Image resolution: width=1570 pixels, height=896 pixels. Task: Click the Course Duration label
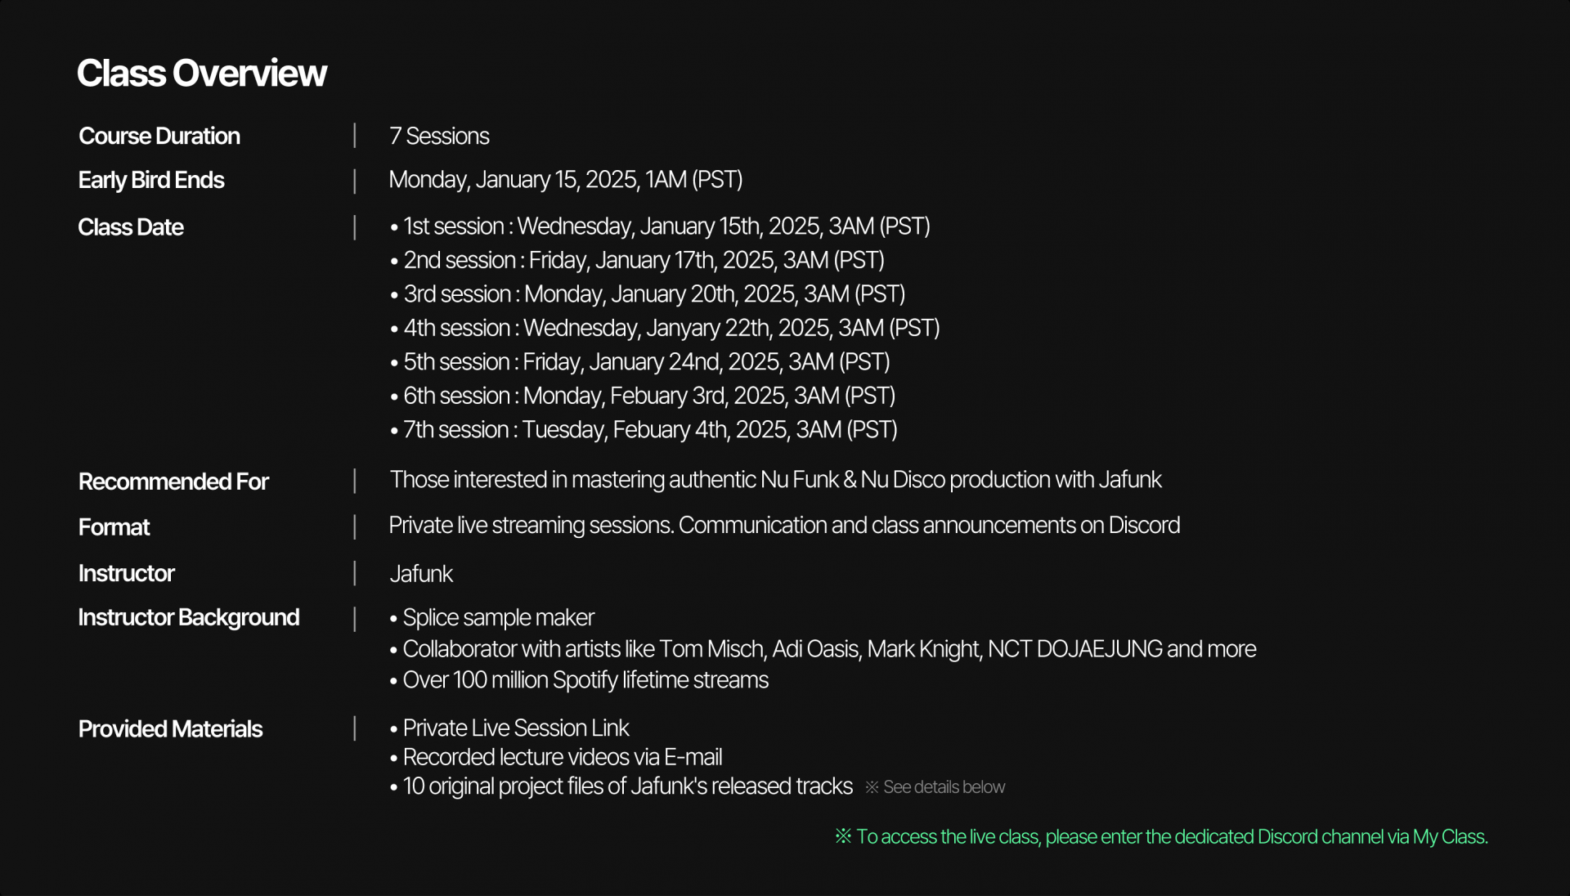coord(159,136)
